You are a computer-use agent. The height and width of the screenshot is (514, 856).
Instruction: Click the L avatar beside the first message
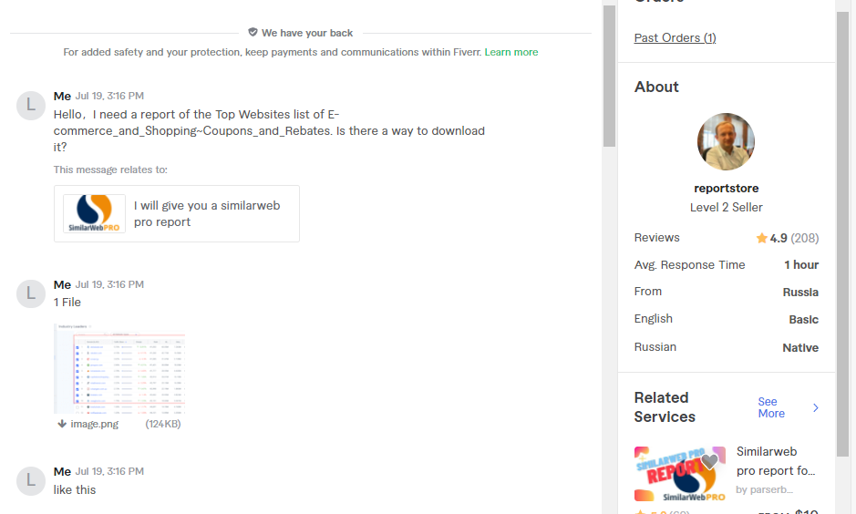click(x=31, y=106)
